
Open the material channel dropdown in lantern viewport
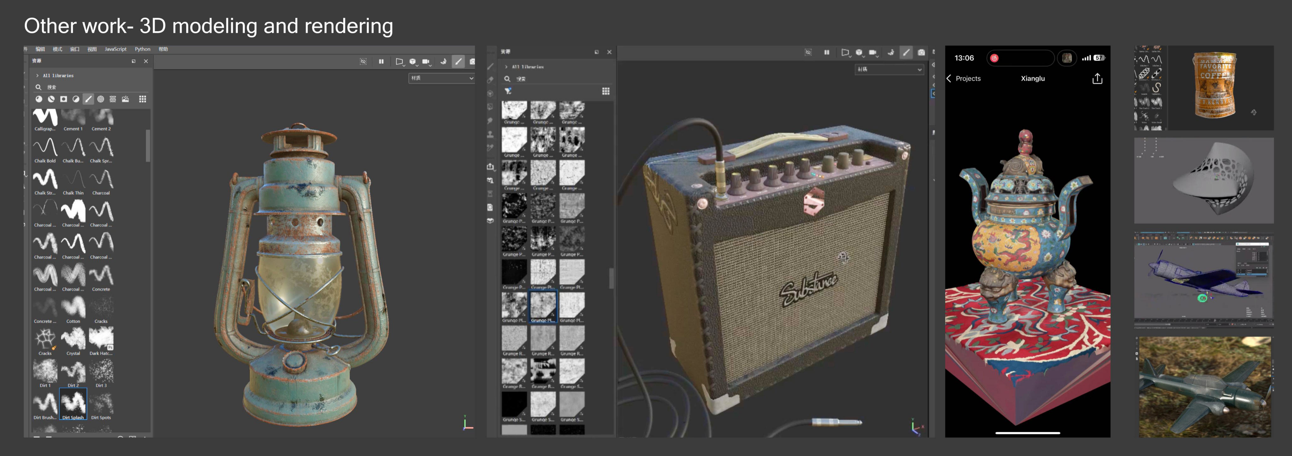441,78
